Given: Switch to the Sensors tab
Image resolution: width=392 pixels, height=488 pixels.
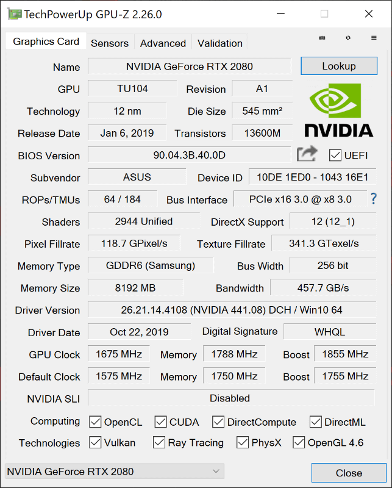Looking at the screenshot, I should 110,43.
